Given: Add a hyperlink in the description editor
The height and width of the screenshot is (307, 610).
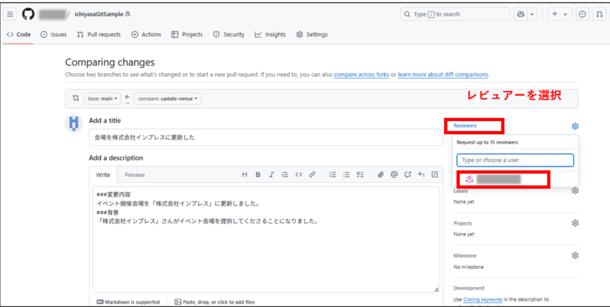Looking at the screenshot, I should coord(311,174).
